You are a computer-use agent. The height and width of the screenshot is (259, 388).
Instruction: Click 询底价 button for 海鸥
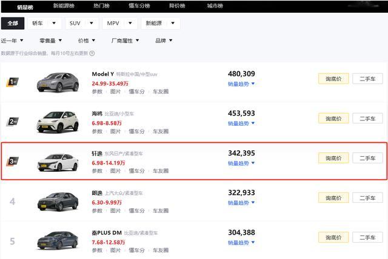click(x=333, y=119)
